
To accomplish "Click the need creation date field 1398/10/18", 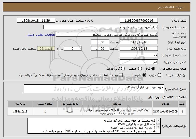I will click(x=139, y=42).
